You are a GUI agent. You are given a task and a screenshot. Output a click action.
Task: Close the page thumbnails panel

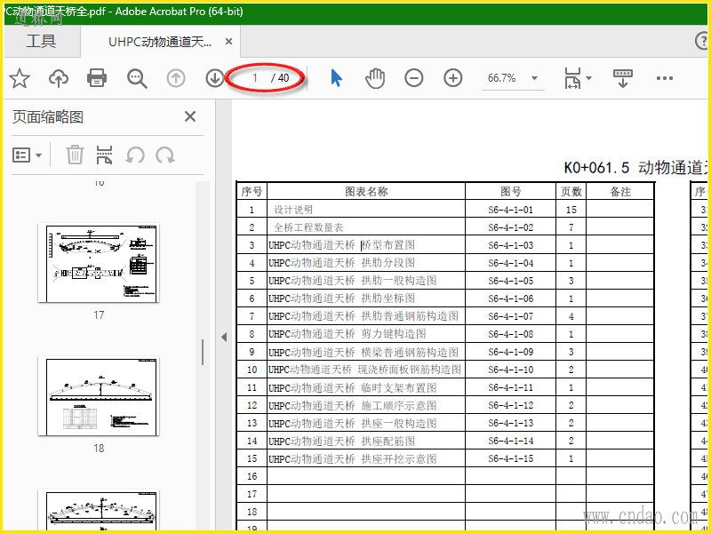click(190, 116)
